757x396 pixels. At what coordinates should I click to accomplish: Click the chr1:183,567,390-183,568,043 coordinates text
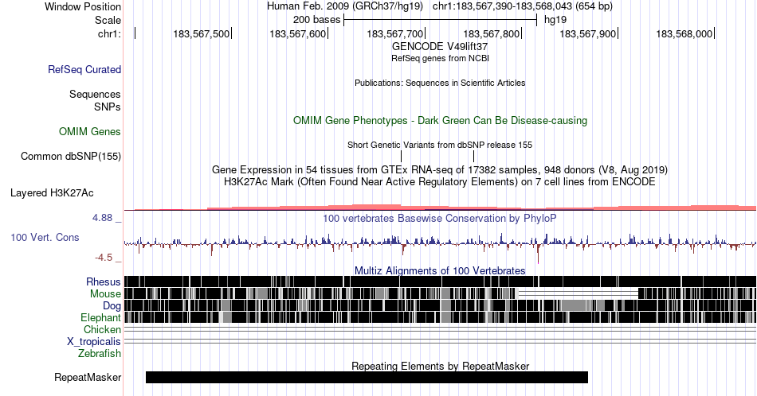[x=523, y=6]
